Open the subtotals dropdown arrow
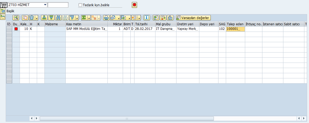 [x=99, y=18]
